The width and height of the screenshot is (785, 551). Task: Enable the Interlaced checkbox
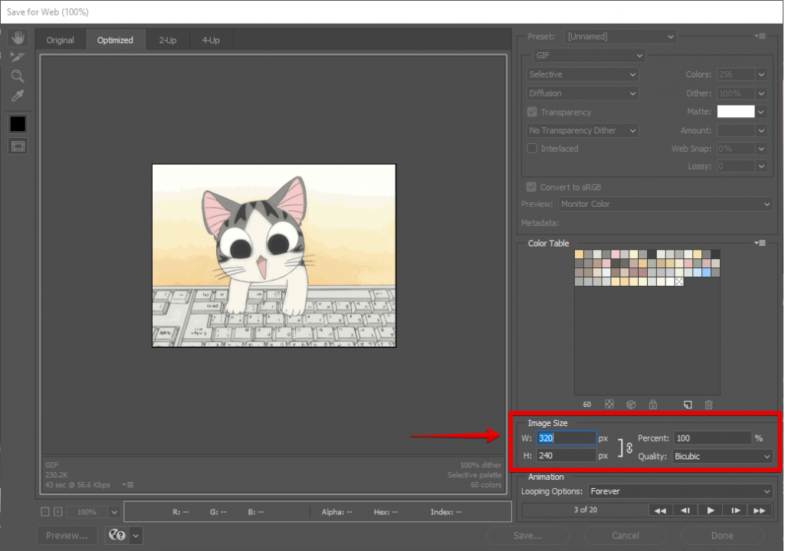[531, 148]
